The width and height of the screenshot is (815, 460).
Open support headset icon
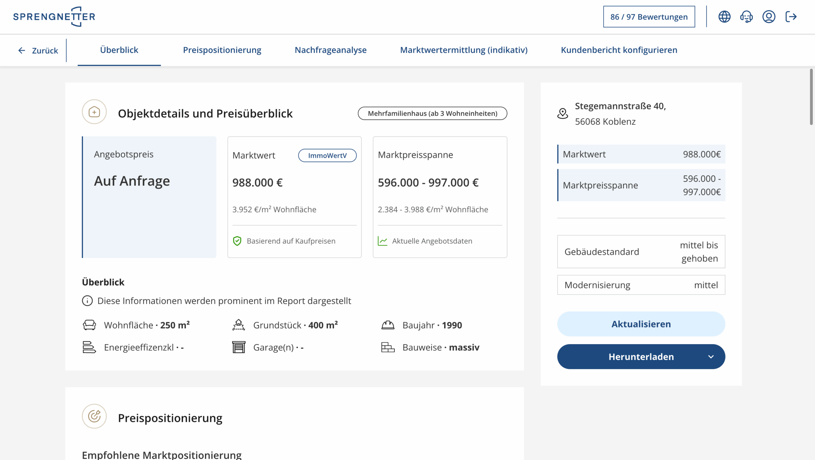(x=746, y=17)
